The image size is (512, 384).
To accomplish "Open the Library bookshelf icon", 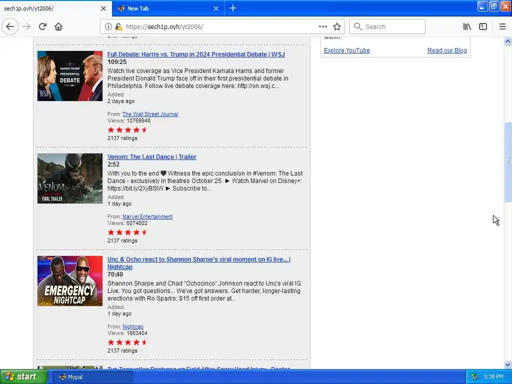I will [x=467, y=26].
